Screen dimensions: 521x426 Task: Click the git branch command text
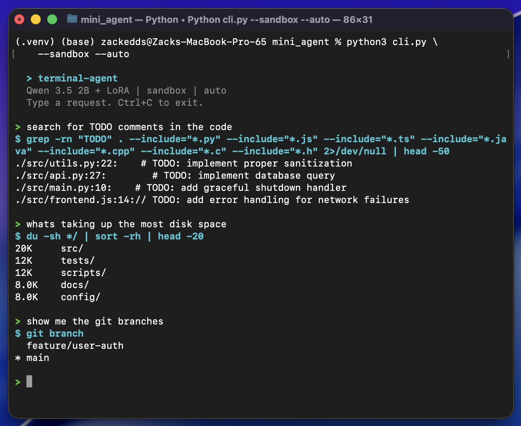55,333
